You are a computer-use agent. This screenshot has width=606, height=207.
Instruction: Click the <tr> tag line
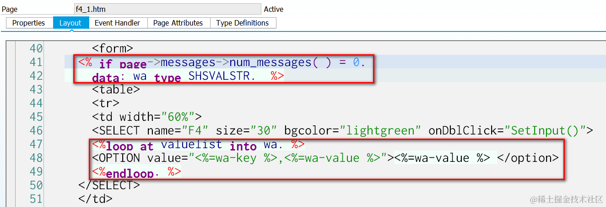tap(106, 103)
